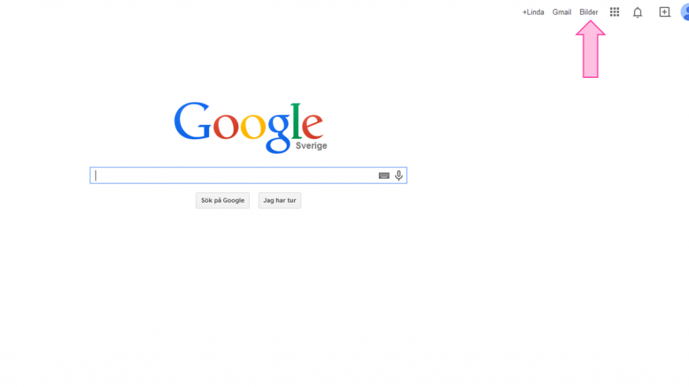Click the Sverige label under the logo
689x387 pixels.
[311, 146]
